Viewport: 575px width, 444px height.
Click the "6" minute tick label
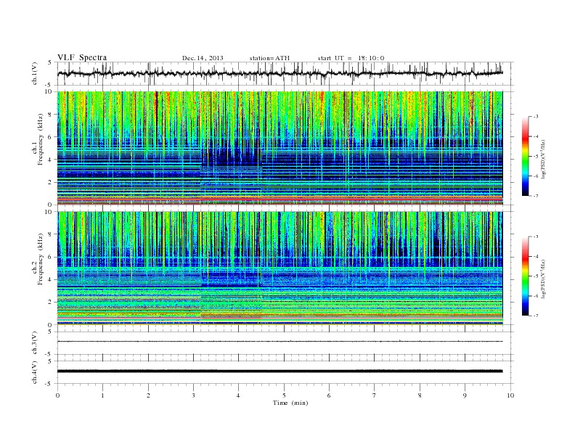coord(329,395)
